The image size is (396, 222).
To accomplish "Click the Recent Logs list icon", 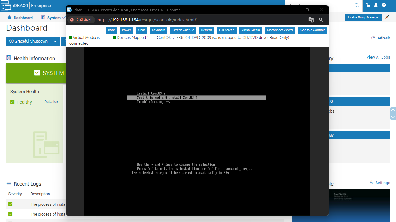I will (9, 184).
